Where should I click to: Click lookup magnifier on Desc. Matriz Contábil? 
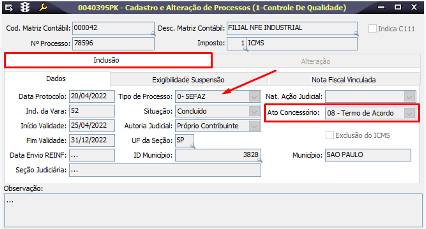tap(356, 34)
